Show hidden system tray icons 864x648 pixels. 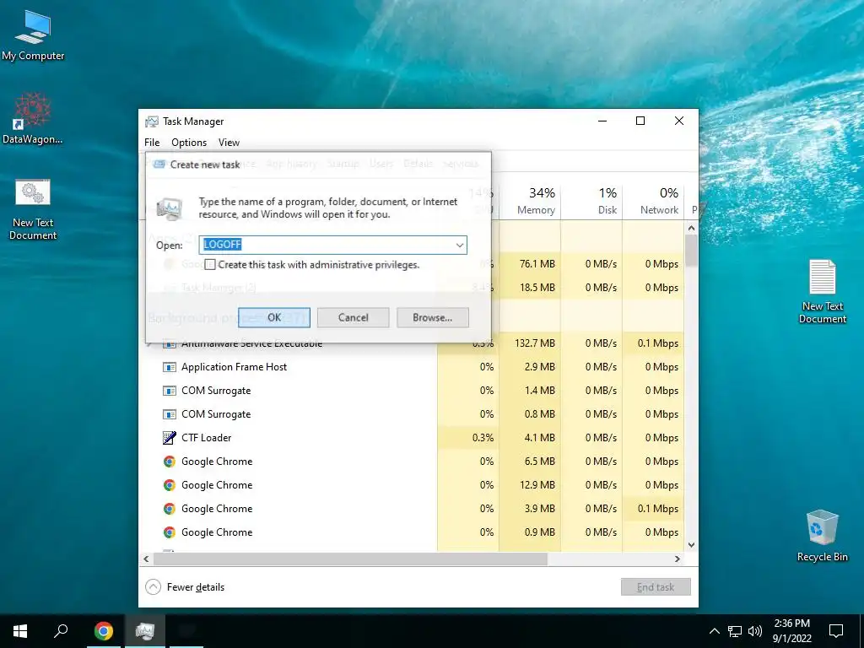click(714, 631)
